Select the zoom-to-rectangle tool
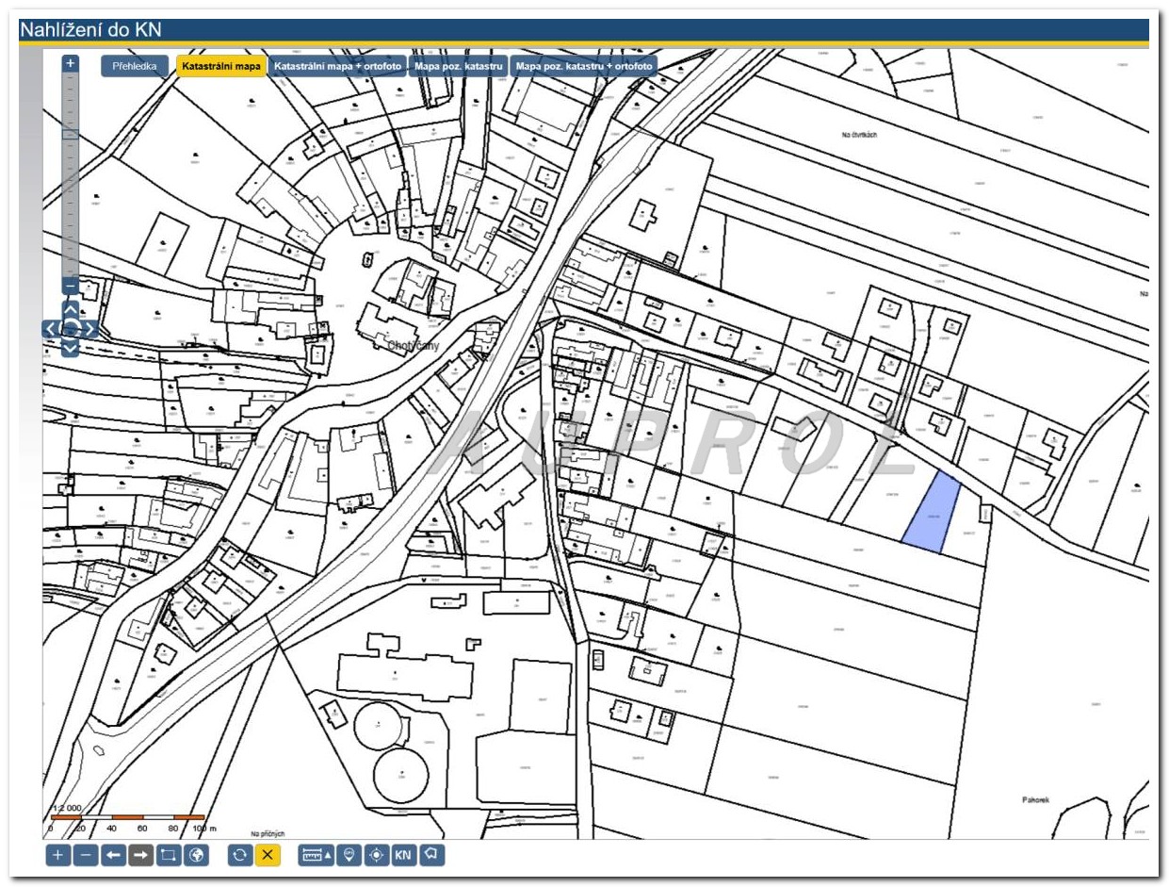 point(169,855)
